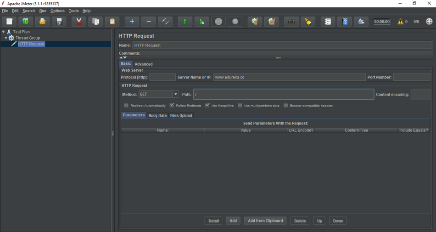Screen dimensions: 436x232
Task: Open the Help menu
Action: tap(86, 11)
